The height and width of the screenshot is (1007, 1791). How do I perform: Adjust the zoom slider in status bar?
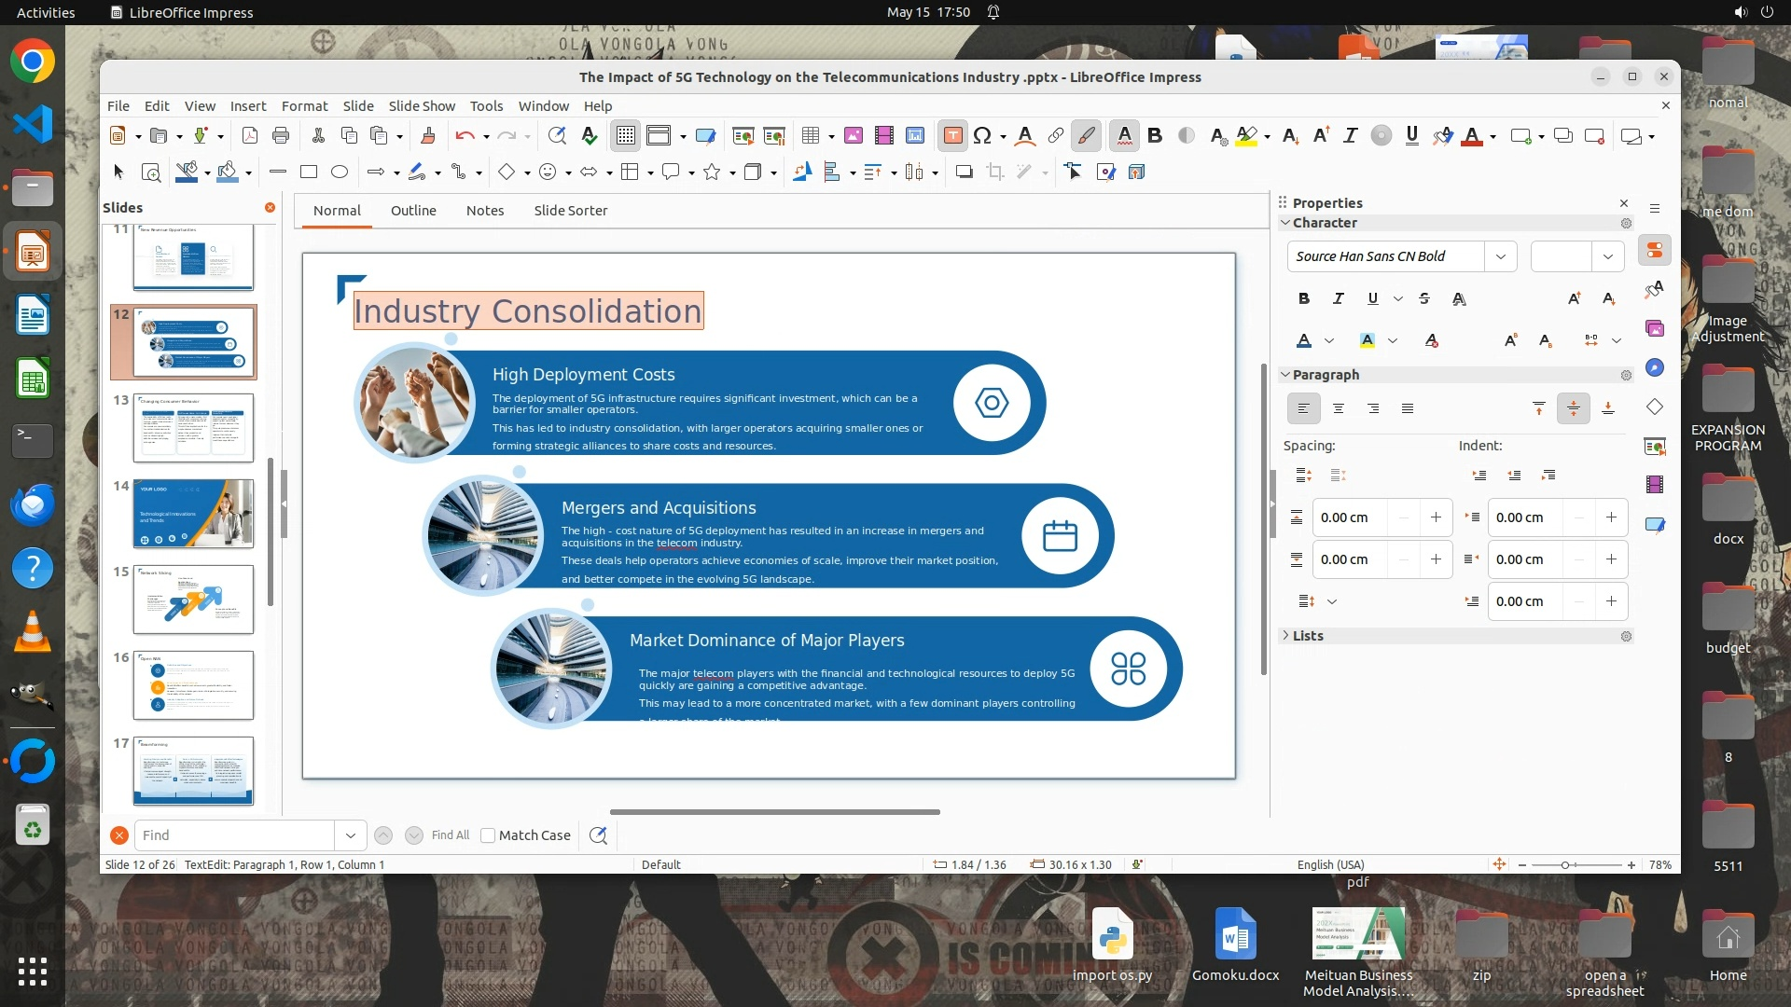point(1565,865)
